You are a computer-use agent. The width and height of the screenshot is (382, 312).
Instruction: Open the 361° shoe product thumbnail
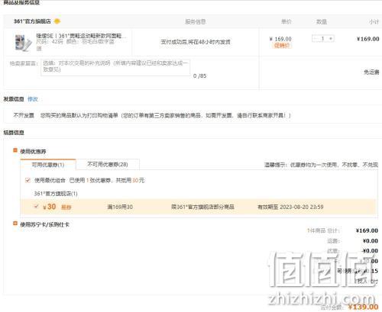pos(22,43)
